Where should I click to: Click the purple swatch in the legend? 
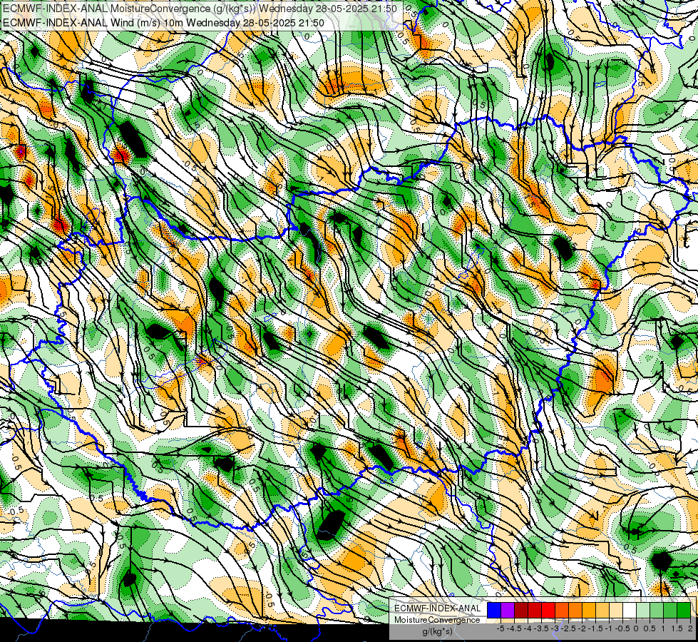508,610
